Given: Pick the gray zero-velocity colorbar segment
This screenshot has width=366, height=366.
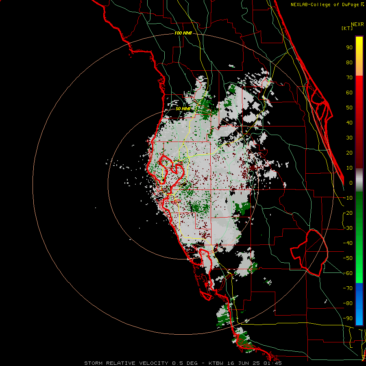Looking at the screenshot, I should coord(359,180).
